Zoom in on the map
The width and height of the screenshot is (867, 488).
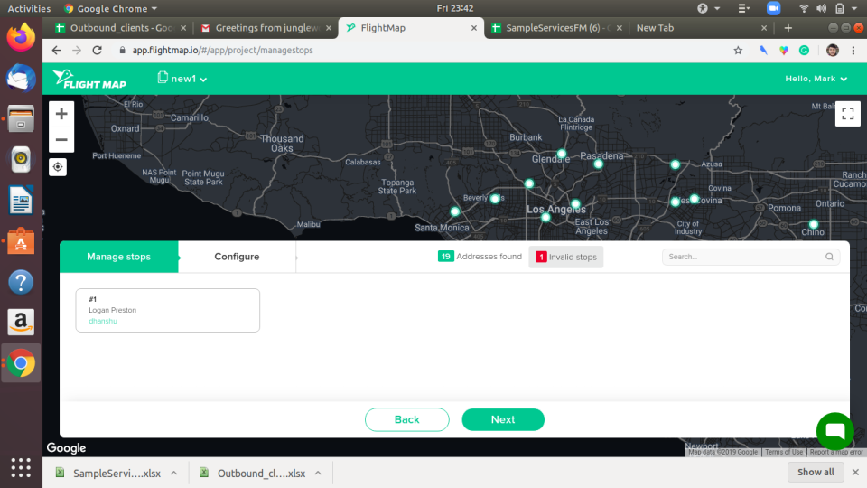click(x=61, y=114)
